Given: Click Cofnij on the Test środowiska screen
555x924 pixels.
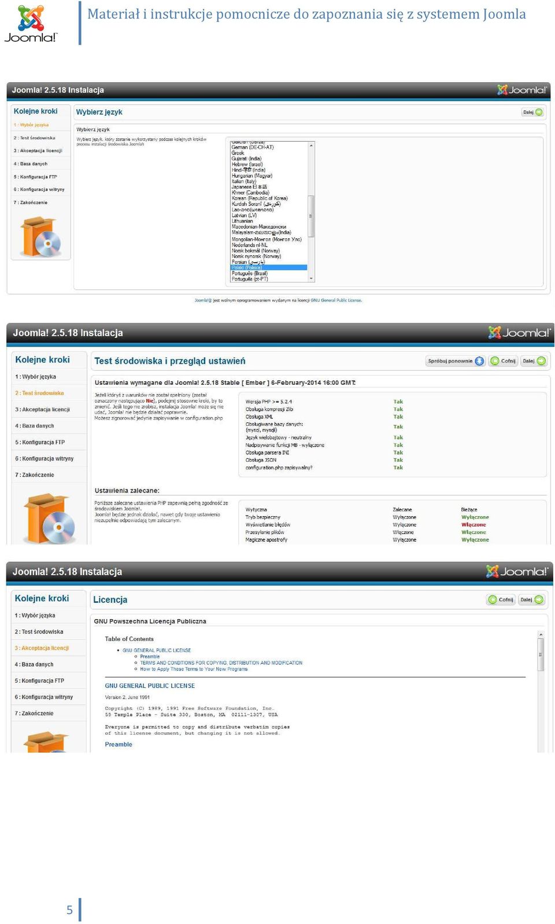Looking at the screenshot, I should 503,361.
